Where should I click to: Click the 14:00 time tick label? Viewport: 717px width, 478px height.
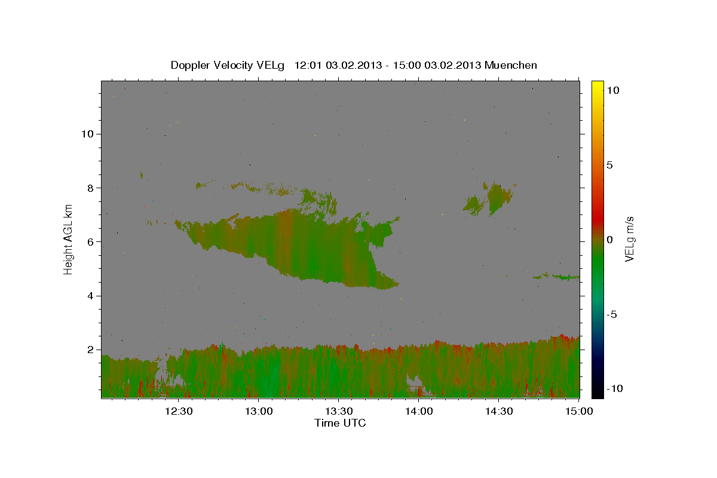(x=419, y=411)
